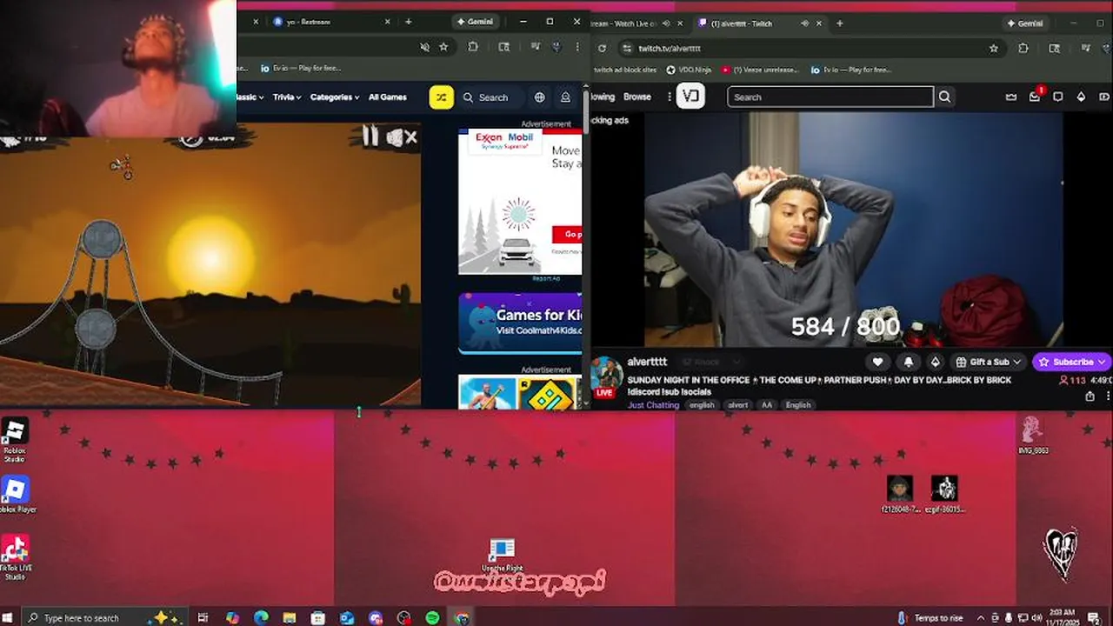Open TikTok LIVE Studio desktop shortcut
Image resolution: width=1113 pixels, height=626 pixels.
(16, 558)
